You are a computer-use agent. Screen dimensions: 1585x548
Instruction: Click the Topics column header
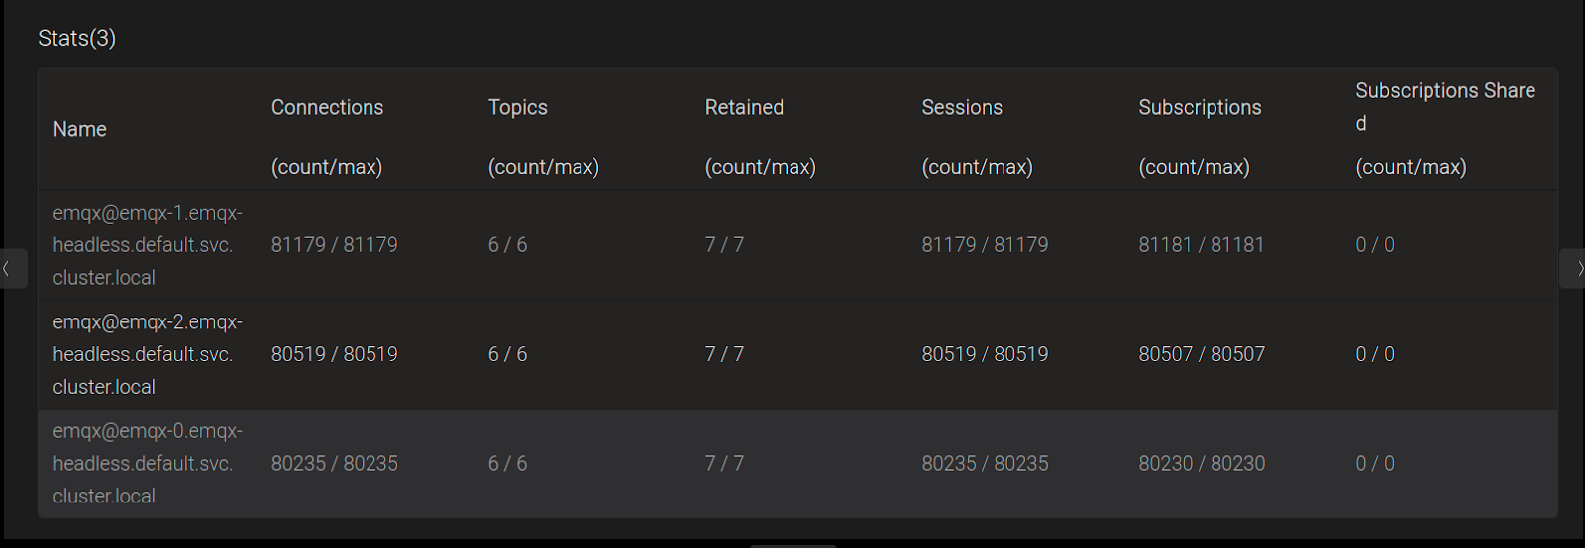click(x=517, y=107)
